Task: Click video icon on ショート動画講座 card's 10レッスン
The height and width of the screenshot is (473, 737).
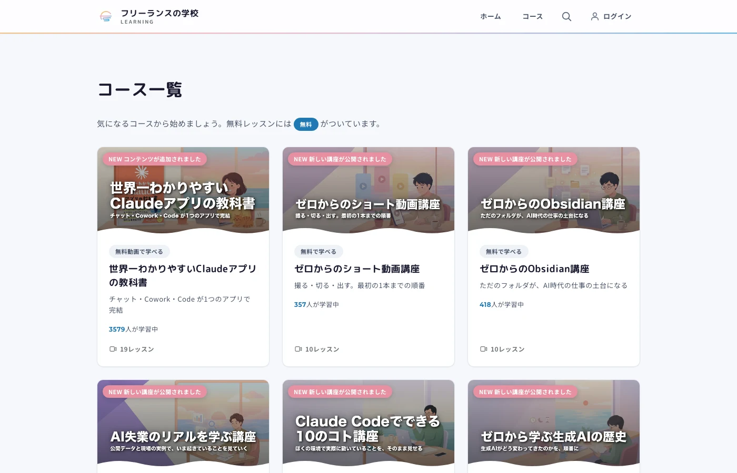Action: coord(298,349)
